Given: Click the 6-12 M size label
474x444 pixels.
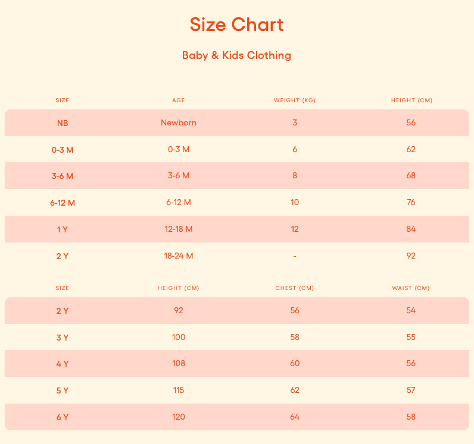Looking at the screenshot, I should (x=63, y=203).
